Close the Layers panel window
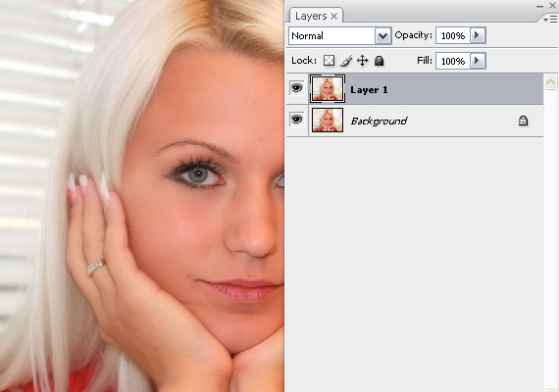The height and width of the screenshot is (392, 559). 552,5
